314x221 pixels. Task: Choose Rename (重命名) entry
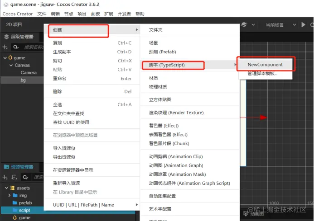92,78
